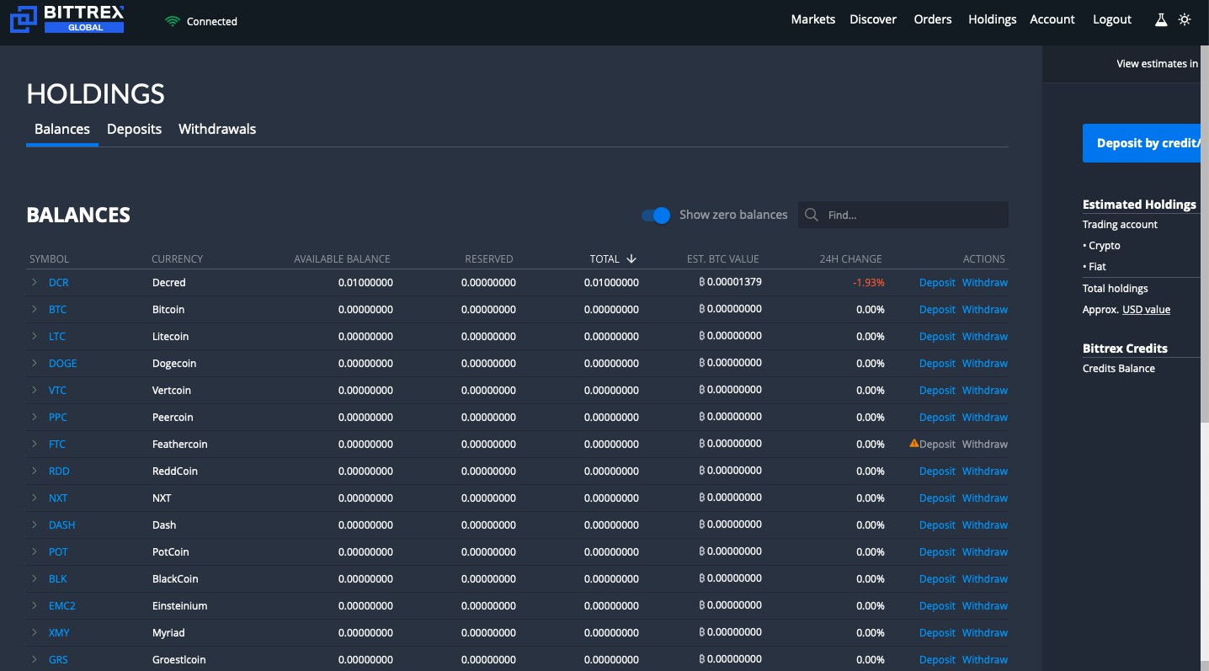
Task: Click Withdraw for Feathercoin row
Action: pos(985,444)
